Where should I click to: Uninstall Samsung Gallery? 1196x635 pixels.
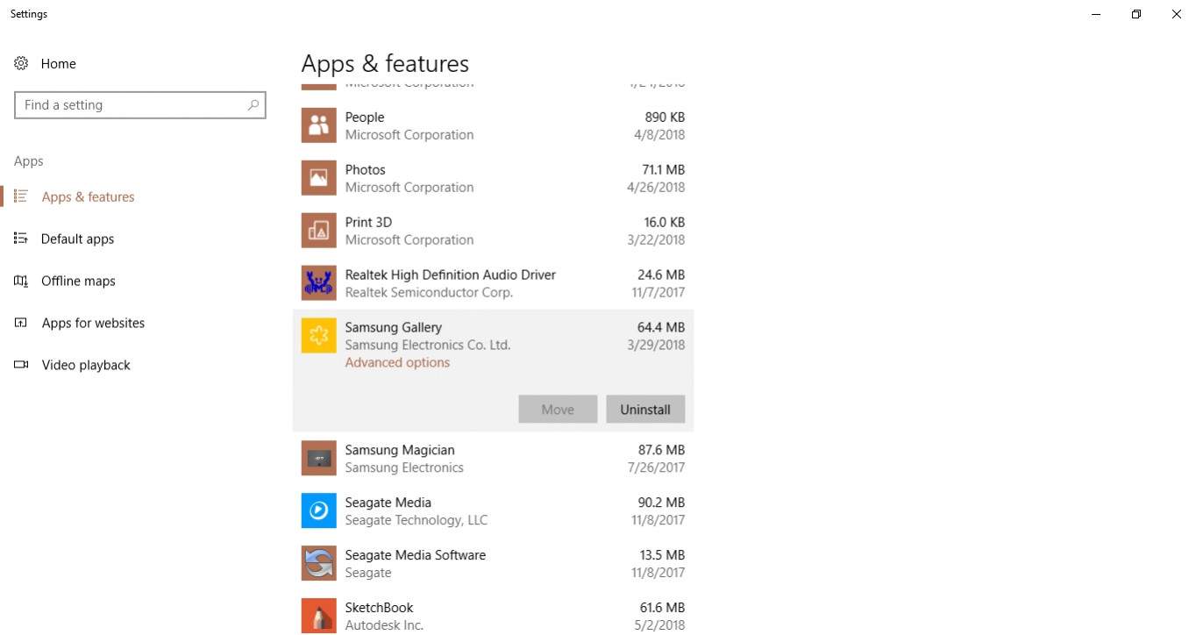click(x=645, y=410)
